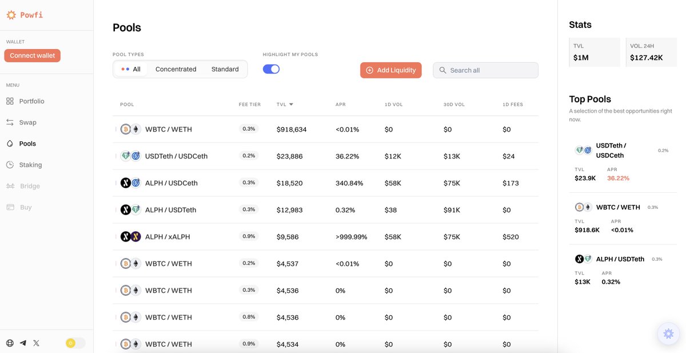The image size is (686, 353).
Task: Click the $173 fees value
Action: [x=510, y=183]
